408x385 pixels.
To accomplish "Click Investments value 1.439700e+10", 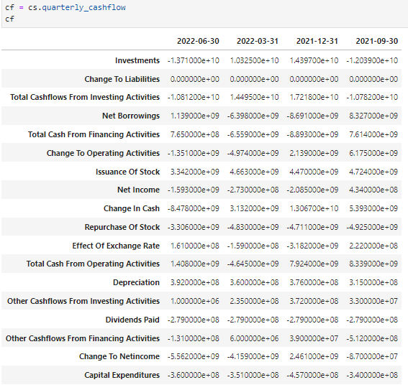I will [x=314, y=60].
